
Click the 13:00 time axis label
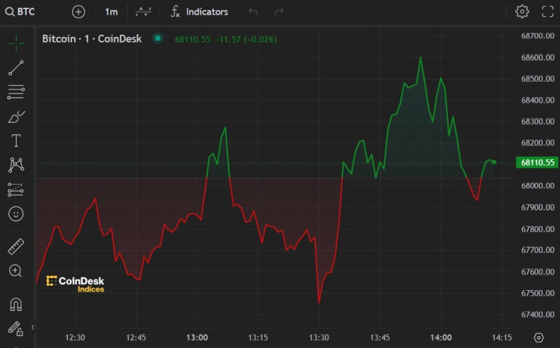click(197, 338)
